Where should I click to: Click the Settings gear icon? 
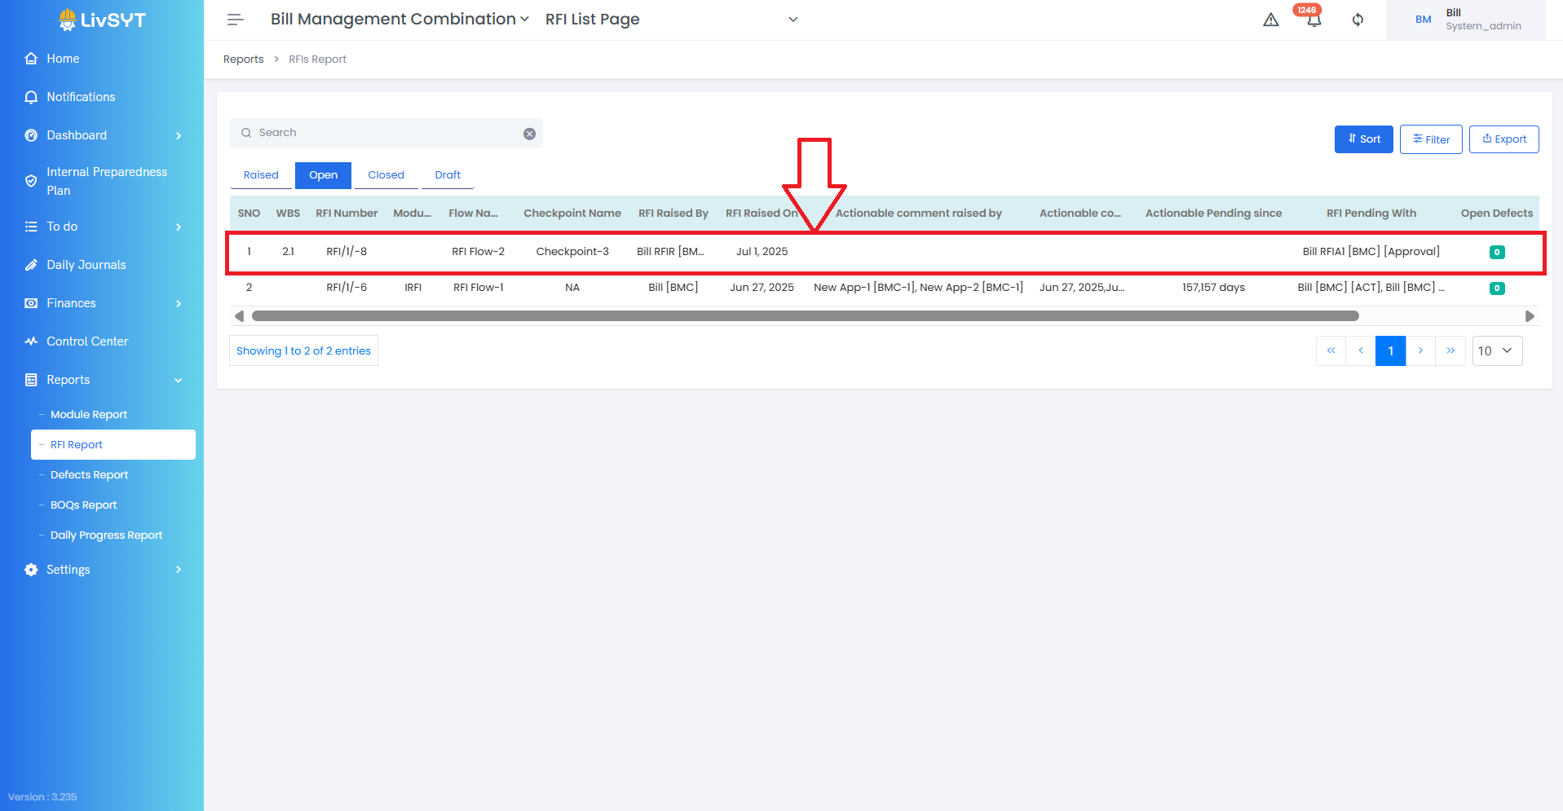click(31, 570)
